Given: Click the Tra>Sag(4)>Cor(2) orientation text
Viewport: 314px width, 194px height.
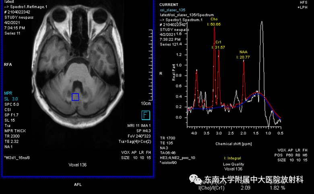Looking at the screenshot, I should click(x=135, y=141).
